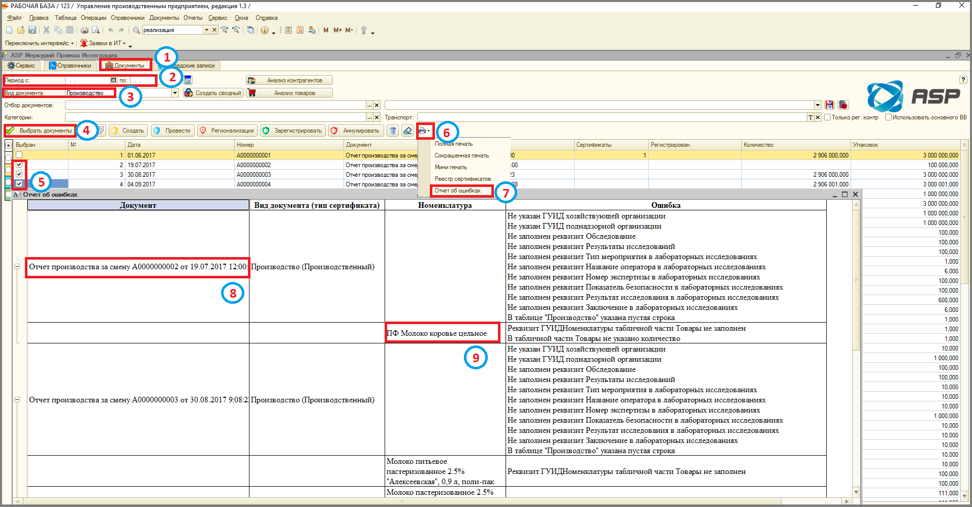Uncheck the checkbox for document 19.07.2017
Image resolution: width=972 pixels, height=507 pixels.
[x=19, y=165]
